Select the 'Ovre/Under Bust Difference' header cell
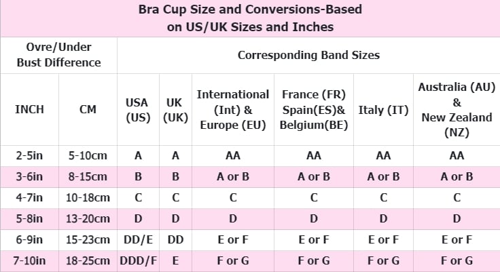Screen dimensions: 500x272 [x=58, y=55]
